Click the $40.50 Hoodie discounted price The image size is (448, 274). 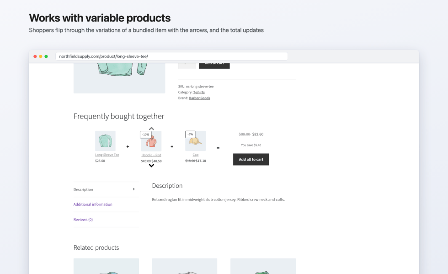[x=156, y=161]
